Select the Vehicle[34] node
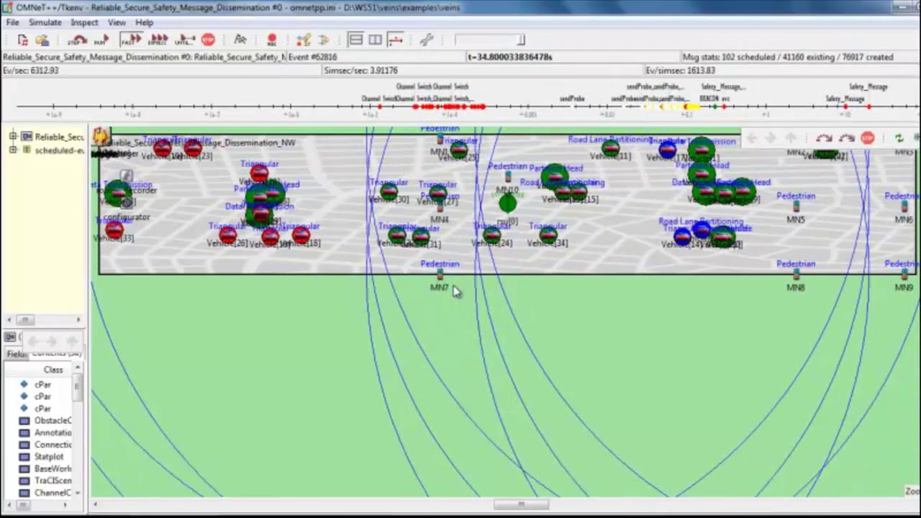 (547, 235)
